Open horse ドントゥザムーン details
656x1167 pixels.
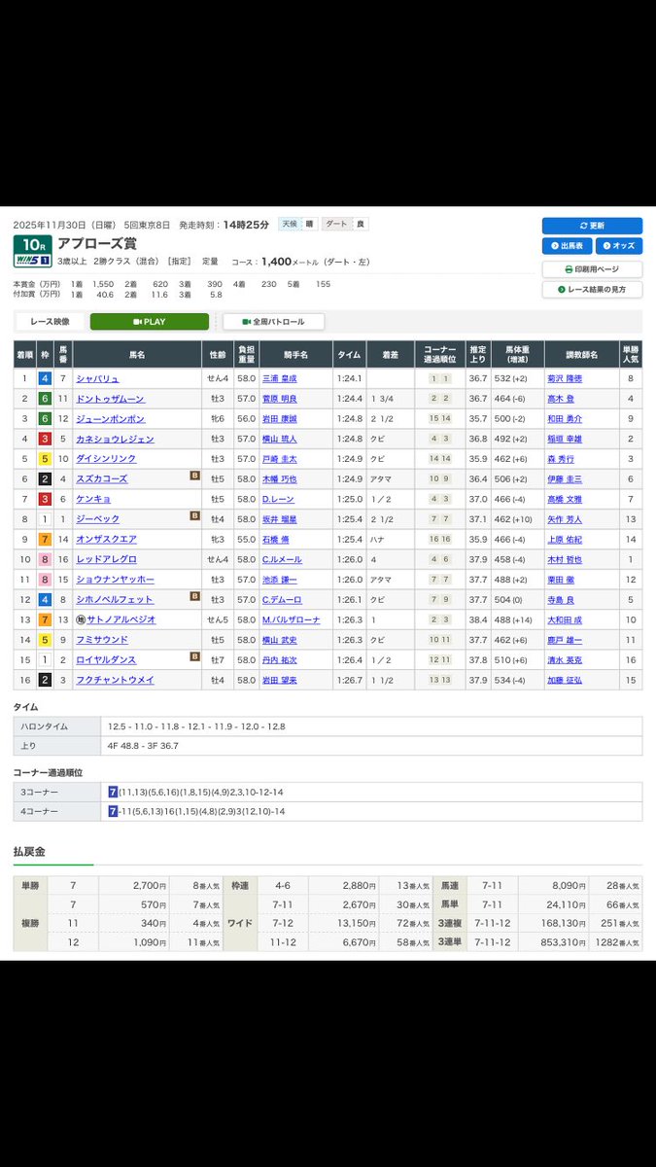[x=111, y=399]
